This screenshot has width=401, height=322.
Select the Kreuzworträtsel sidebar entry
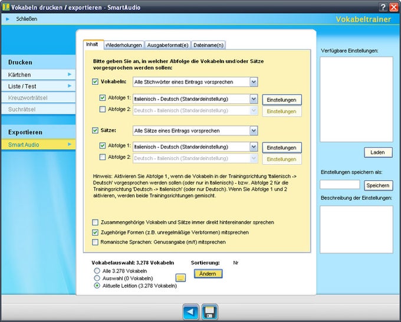pos(38,98)
